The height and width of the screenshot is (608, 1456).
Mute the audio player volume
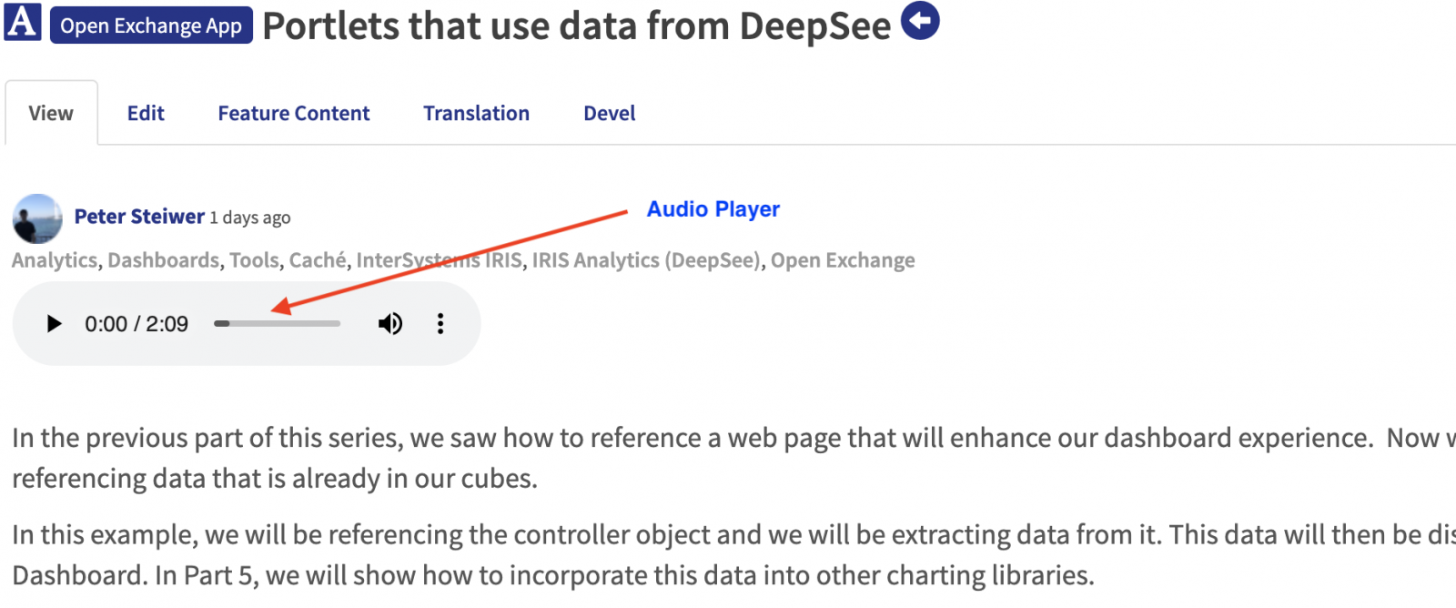coord(390,324)
